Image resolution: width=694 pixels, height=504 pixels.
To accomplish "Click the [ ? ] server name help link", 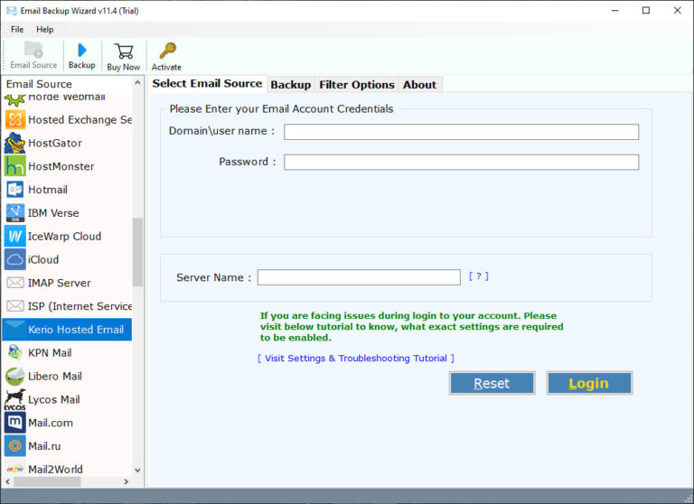I will tap(478, 276).
